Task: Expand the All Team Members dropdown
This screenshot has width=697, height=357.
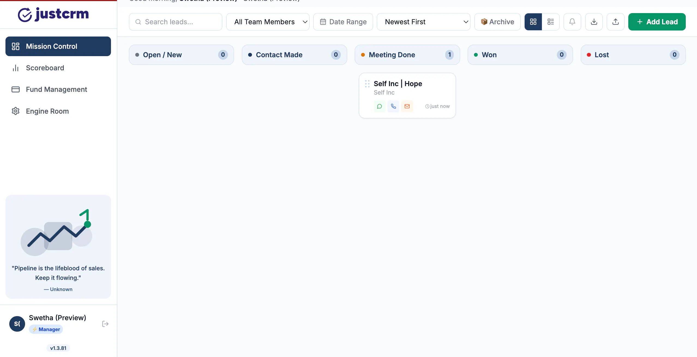Action: pyautogui.click(x=268, y=22)
